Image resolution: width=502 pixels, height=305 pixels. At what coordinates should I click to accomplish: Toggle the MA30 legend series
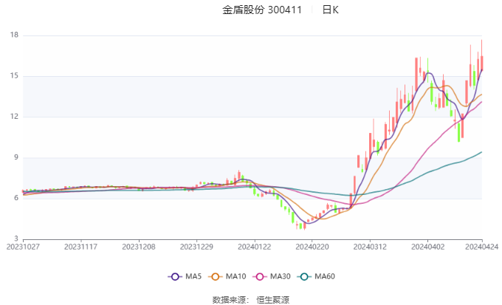(x=272, y=276)
